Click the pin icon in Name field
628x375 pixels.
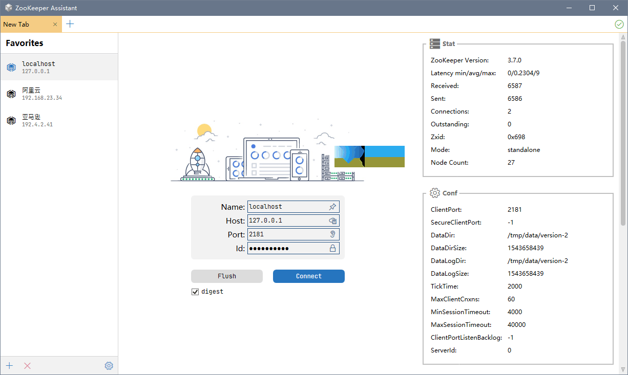pyautogui.click(x=332, y=207)
